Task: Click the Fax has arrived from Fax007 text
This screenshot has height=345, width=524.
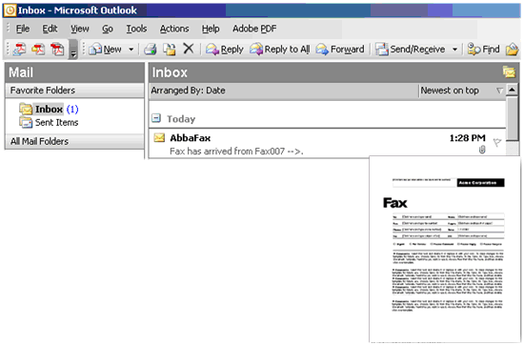Action: coord(236,152)
